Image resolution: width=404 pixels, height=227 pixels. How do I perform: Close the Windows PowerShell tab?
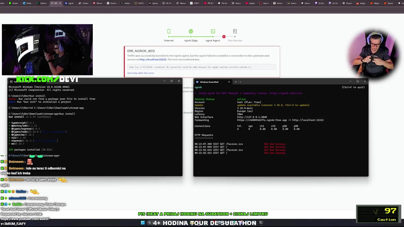tap(229, 82)
